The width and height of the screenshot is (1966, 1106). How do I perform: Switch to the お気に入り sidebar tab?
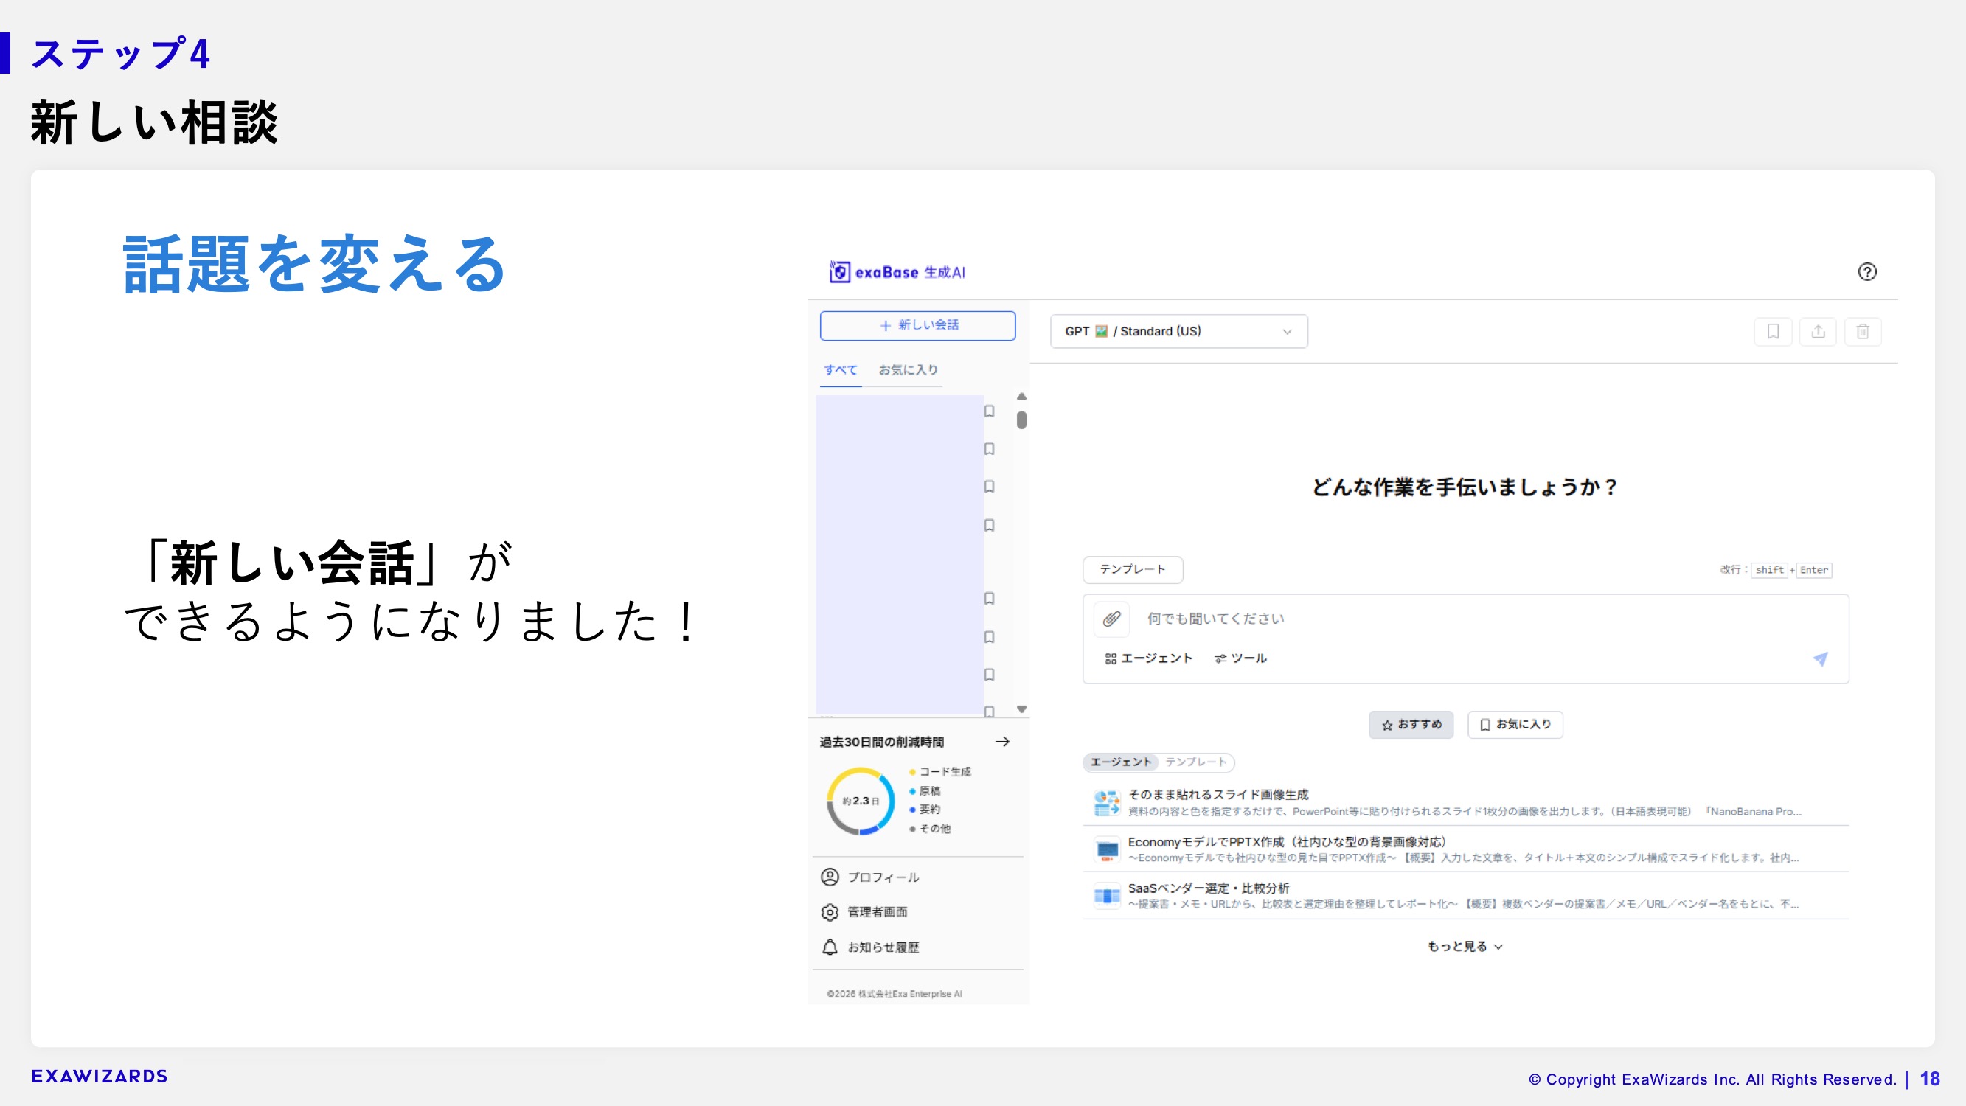click(x=909, y=370)
